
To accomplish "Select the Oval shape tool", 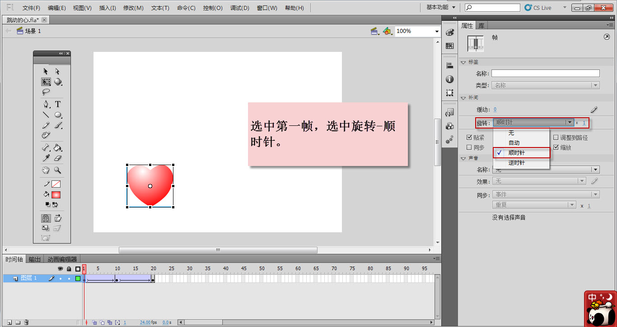I will point(58,115).
